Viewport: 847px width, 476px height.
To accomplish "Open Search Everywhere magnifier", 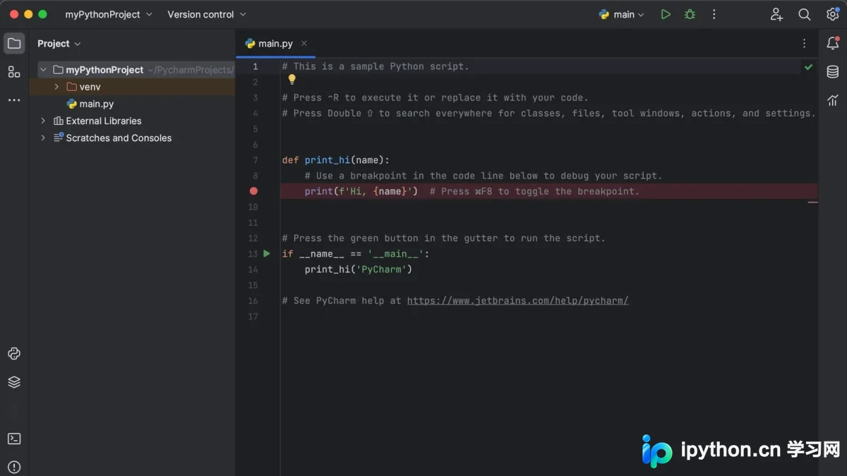I will point(804,14).
